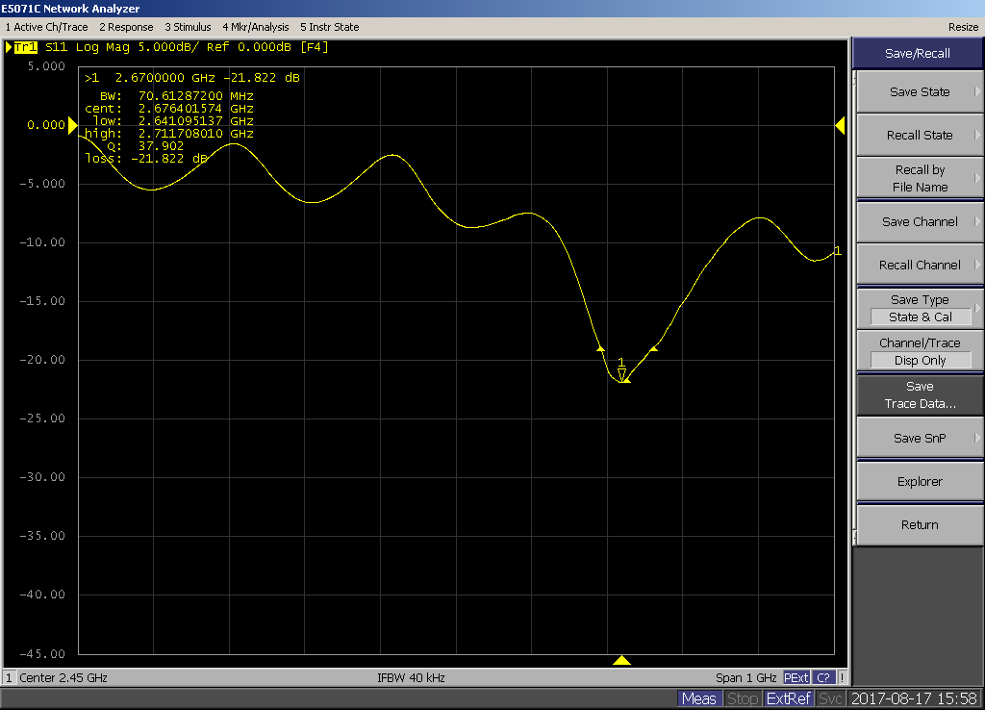Select the Tr1 trace label indicator

point(25,47)
